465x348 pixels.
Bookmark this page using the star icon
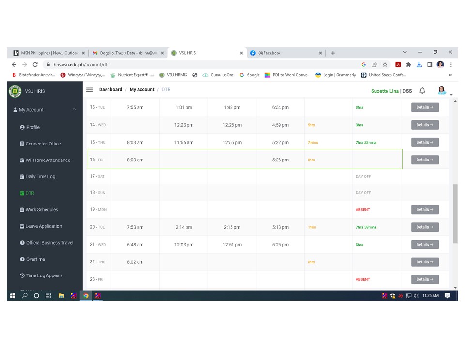click(385, 64)
